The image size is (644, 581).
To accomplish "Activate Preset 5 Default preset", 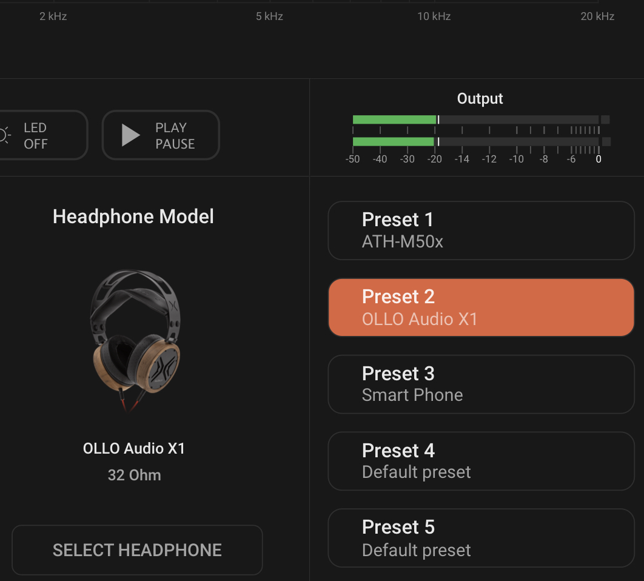I will coord(481,538).
